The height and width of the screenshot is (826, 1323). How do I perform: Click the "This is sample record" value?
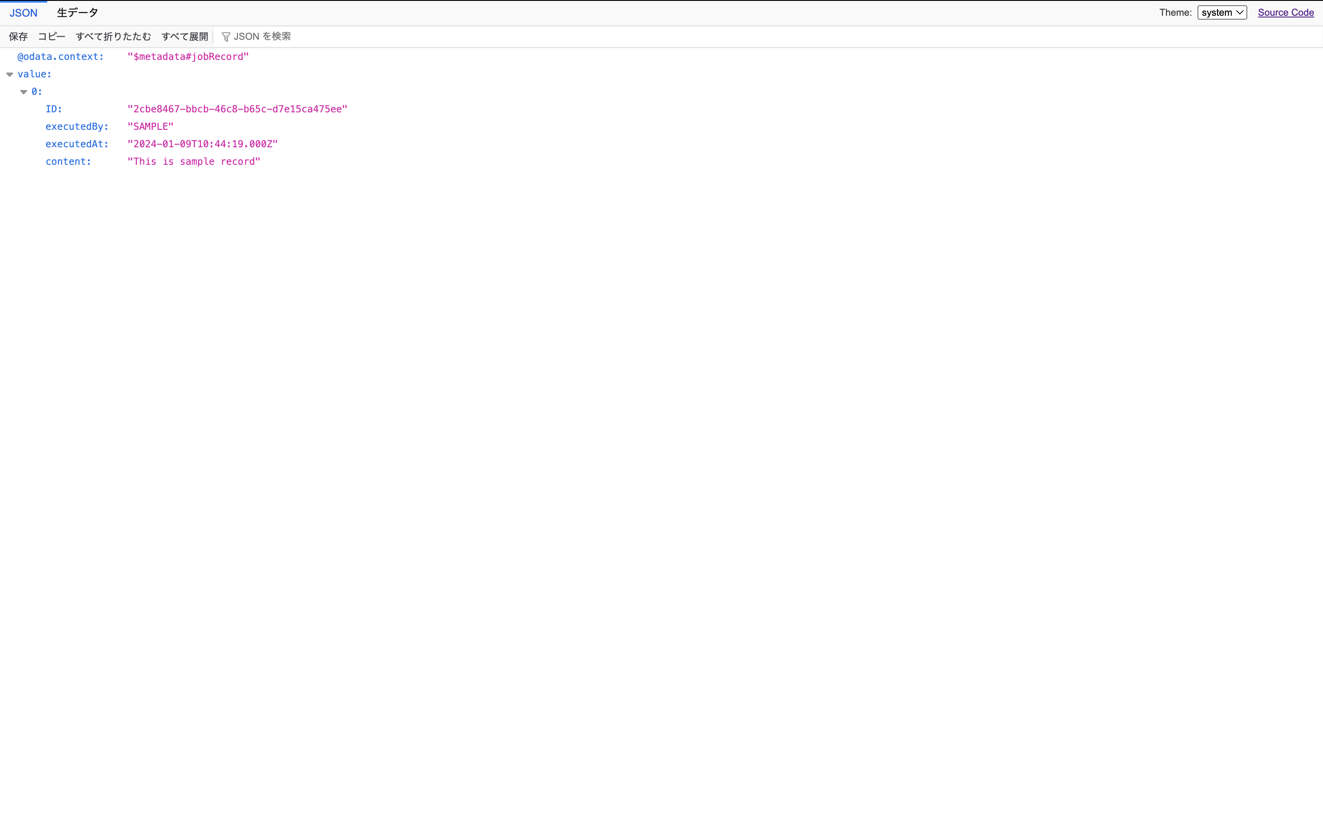[193, 162]
